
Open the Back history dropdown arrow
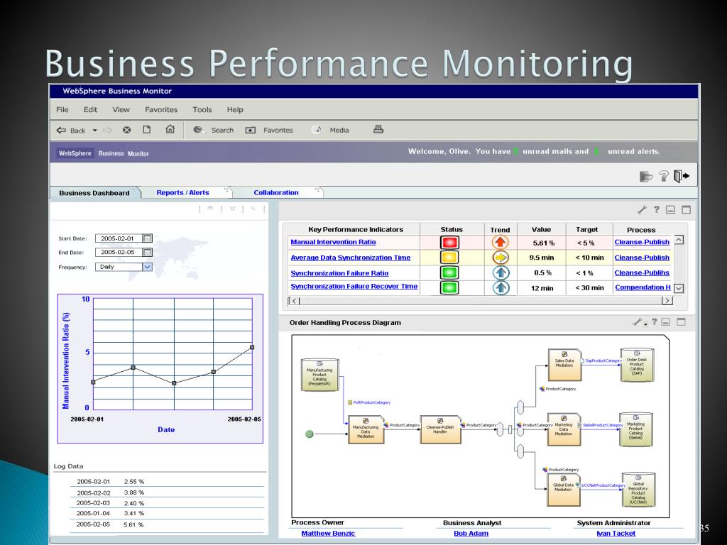coord(94,131)
